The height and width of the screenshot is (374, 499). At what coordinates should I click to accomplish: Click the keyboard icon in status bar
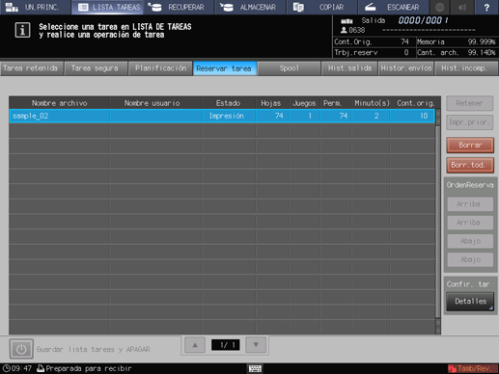click(255, 368)
